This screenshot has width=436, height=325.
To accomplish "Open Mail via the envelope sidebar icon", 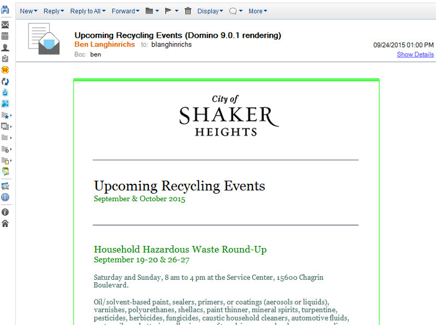I will click(x=5, y=25).
